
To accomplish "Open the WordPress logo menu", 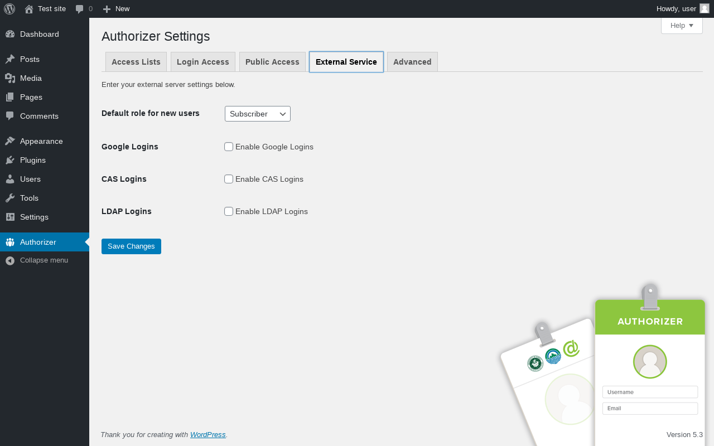I will (9, 9).
